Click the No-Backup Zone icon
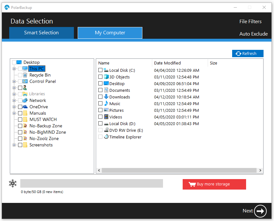Screen dimensions: 274x221 (x=25, y=126)
